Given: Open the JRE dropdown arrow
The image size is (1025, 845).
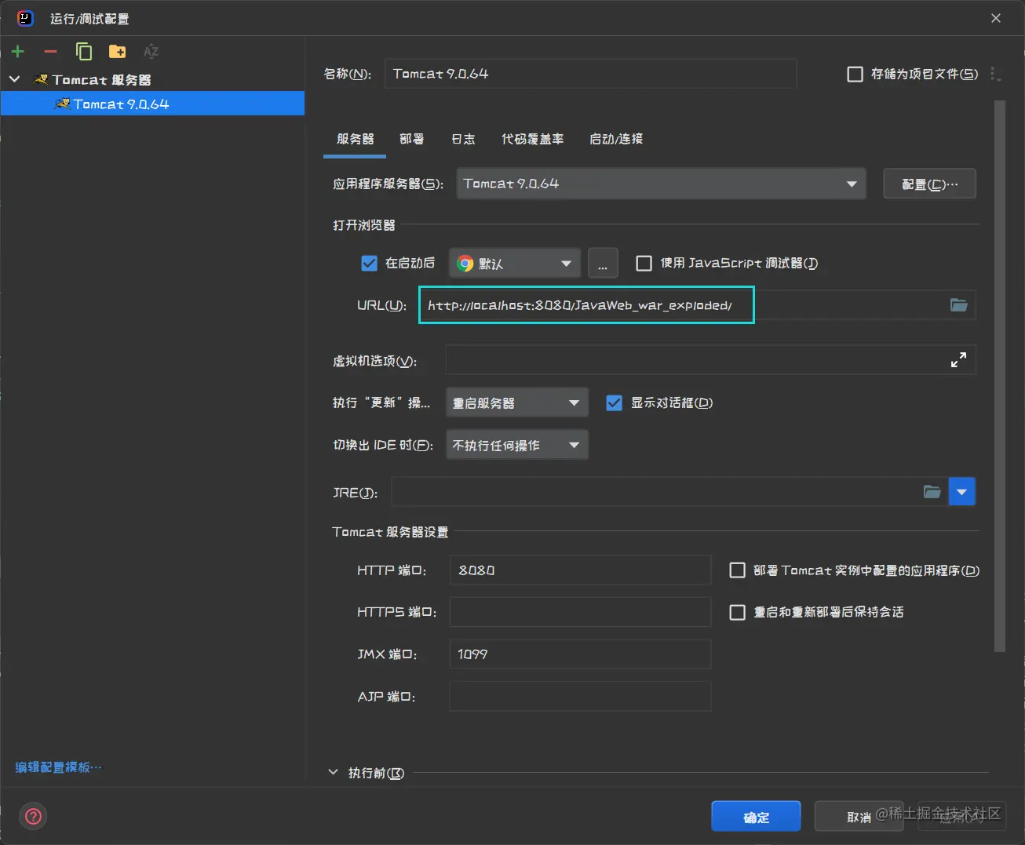Looking at the screenshot, I should pyautogui.click(x=961, y=492).
